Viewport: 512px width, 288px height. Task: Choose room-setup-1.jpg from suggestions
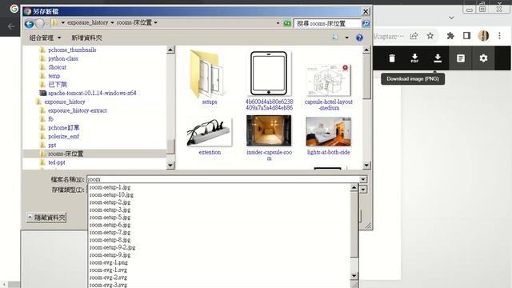[x=110, y=187]
